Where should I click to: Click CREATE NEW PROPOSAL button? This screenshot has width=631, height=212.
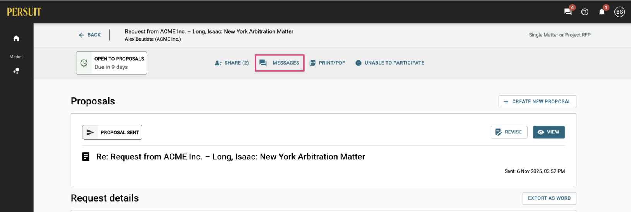(537, 101)
